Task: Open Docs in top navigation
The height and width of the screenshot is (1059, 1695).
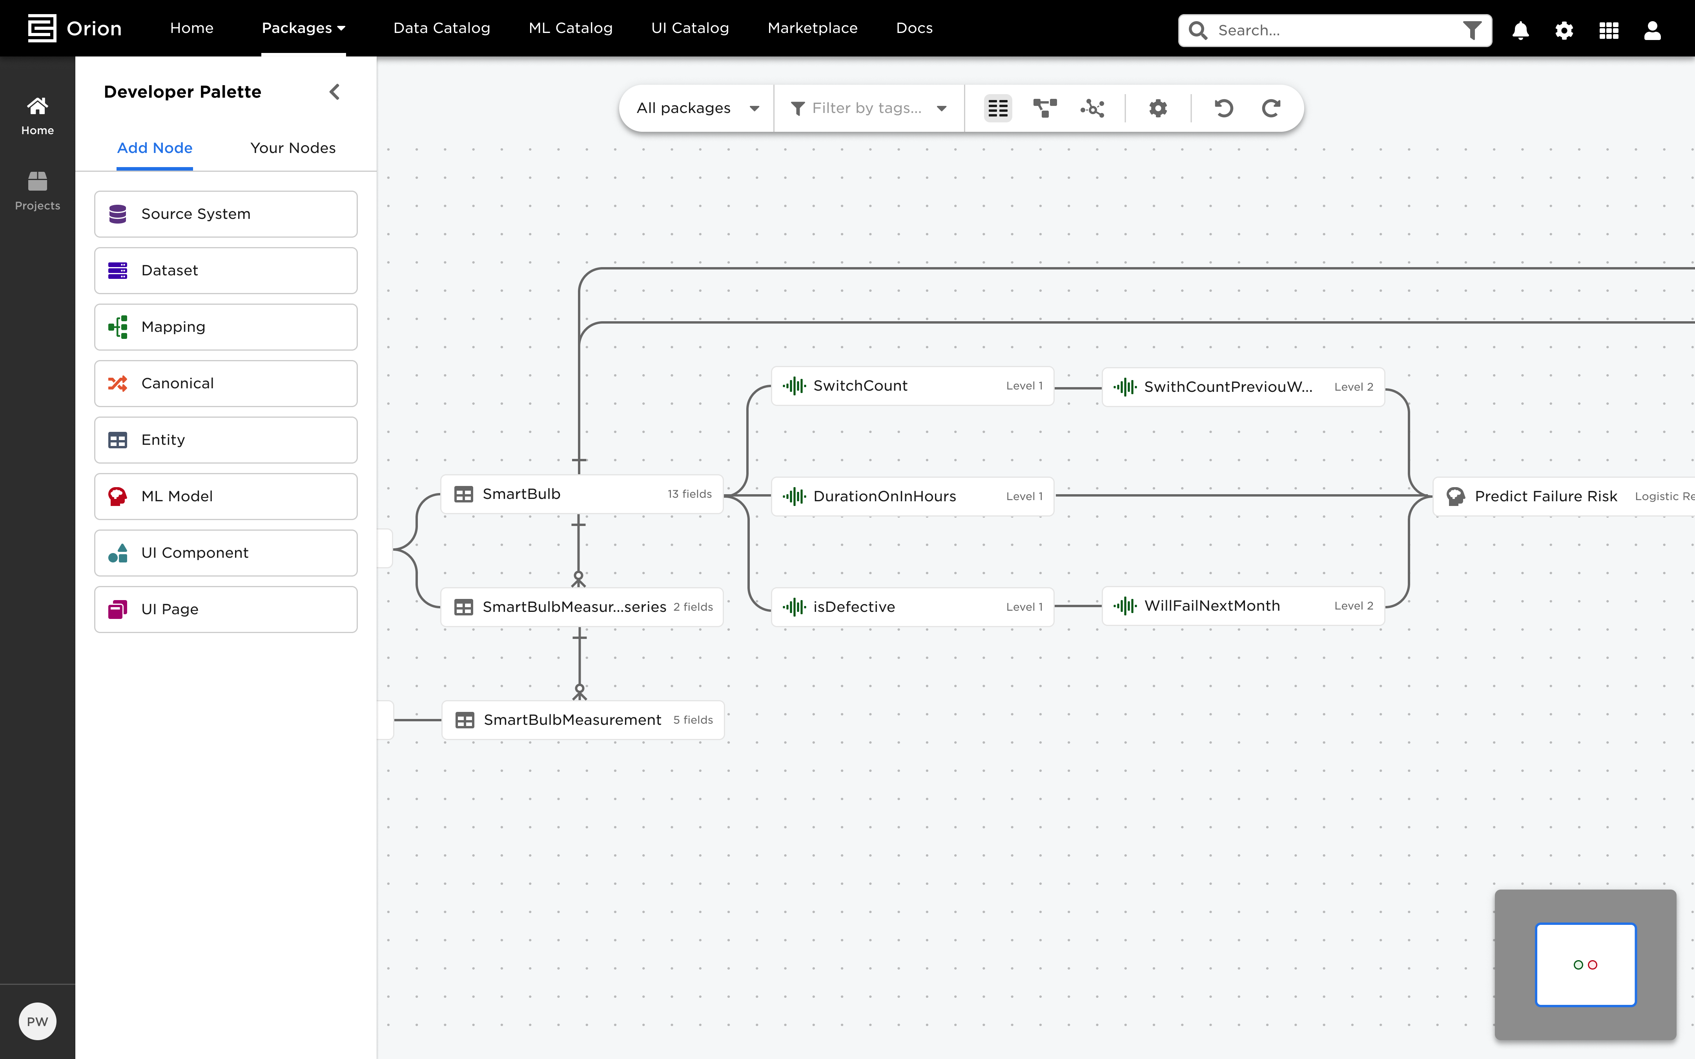Action: [x=914, y=28]
